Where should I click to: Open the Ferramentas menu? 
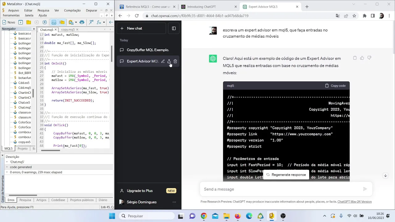pyautogui.click(x=11, y=15)
